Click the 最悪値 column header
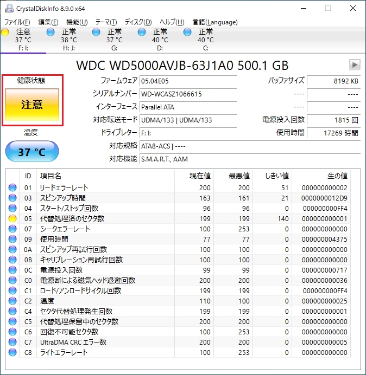 click(233, 176)
